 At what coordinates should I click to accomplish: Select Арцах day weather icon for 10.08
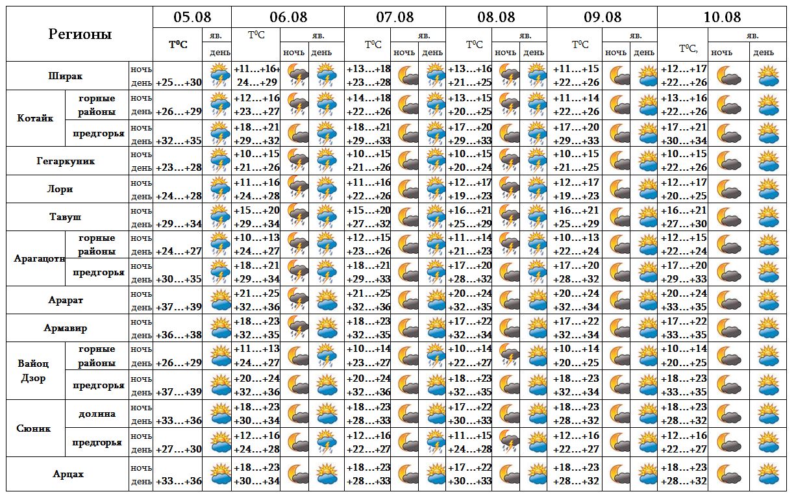pos(769,474)
